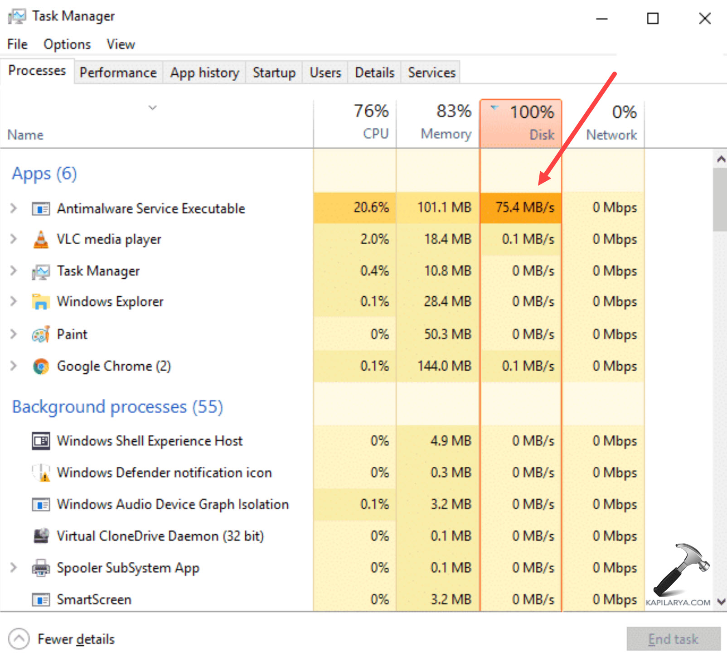Click the Fewer details link
Image resolution: width=727 pixels, height=662 pixels.
pos(76,639)
